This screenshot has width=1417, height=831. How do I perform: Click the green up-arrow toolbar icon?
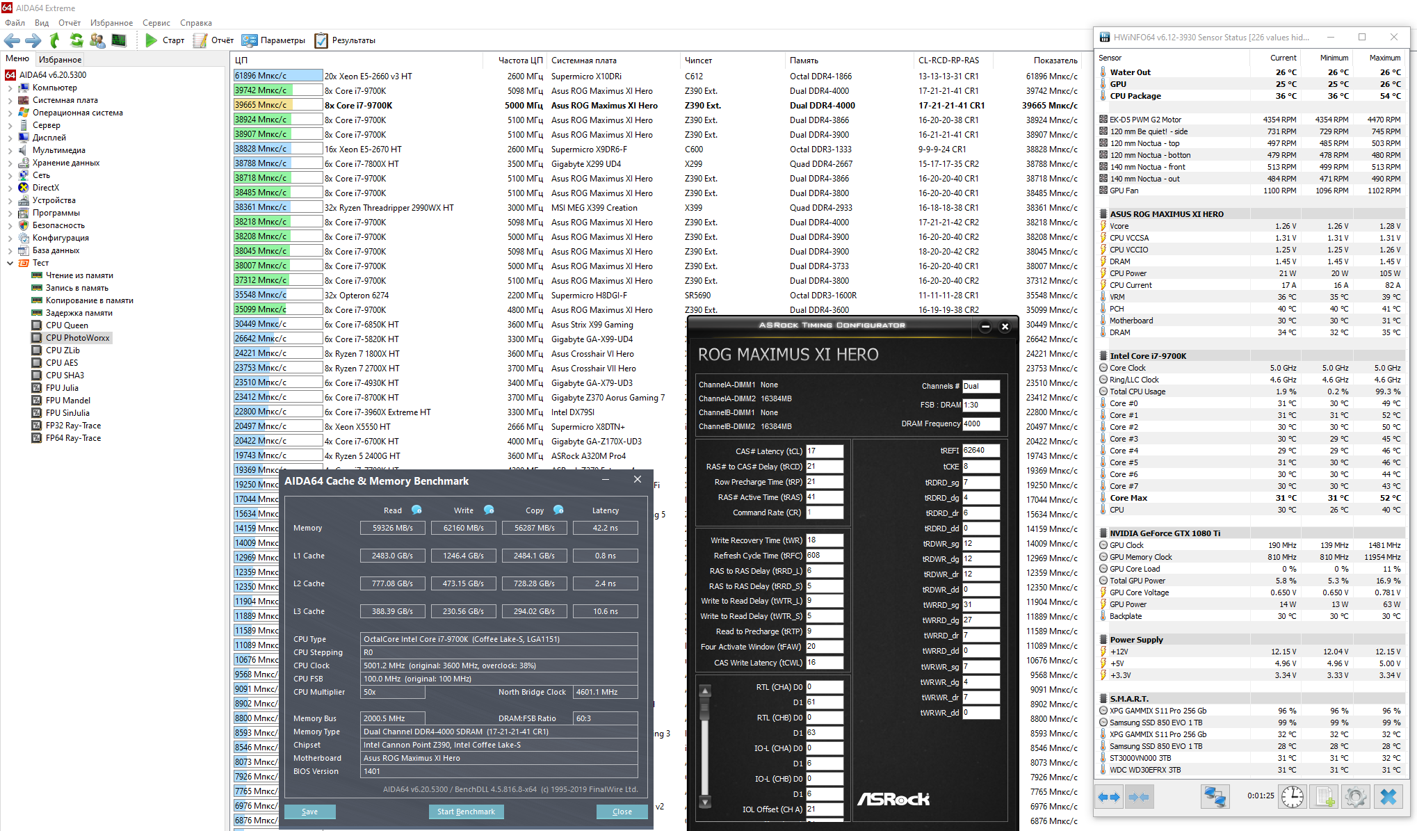pos(55,40)
